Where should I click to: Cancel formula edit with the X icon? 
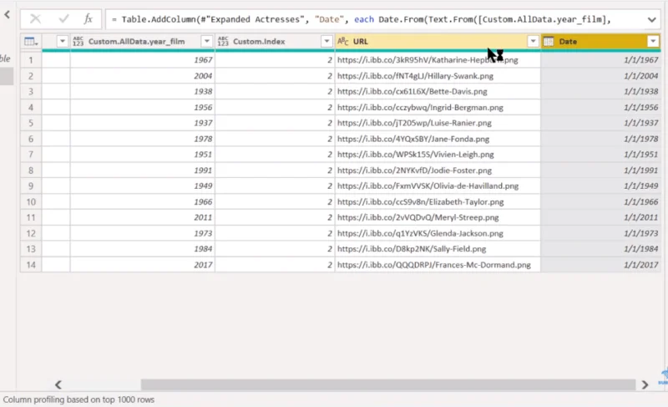(x=35, y=18)
